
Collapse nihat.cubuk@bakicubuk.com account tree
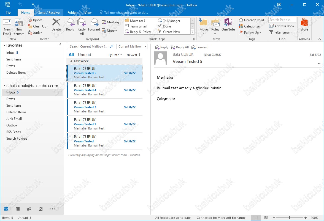coord(4,85)
